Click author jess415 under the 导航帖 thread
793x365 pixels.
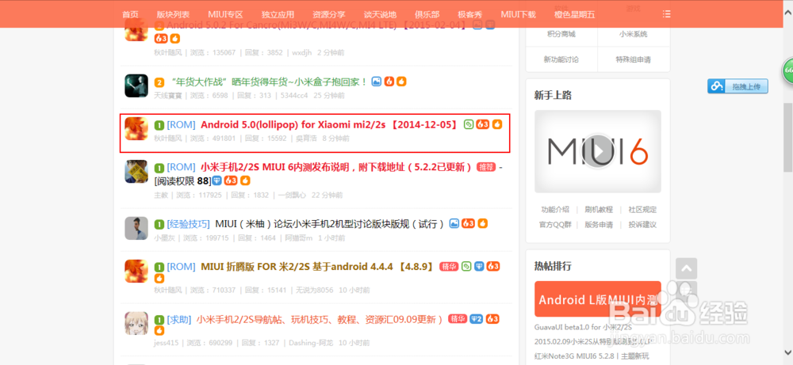pos(167,343)
